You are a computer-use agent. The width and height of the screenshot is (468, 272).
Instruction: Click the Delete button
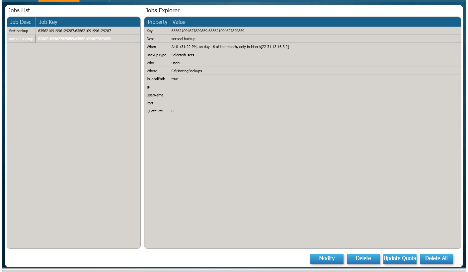[363, 258]
